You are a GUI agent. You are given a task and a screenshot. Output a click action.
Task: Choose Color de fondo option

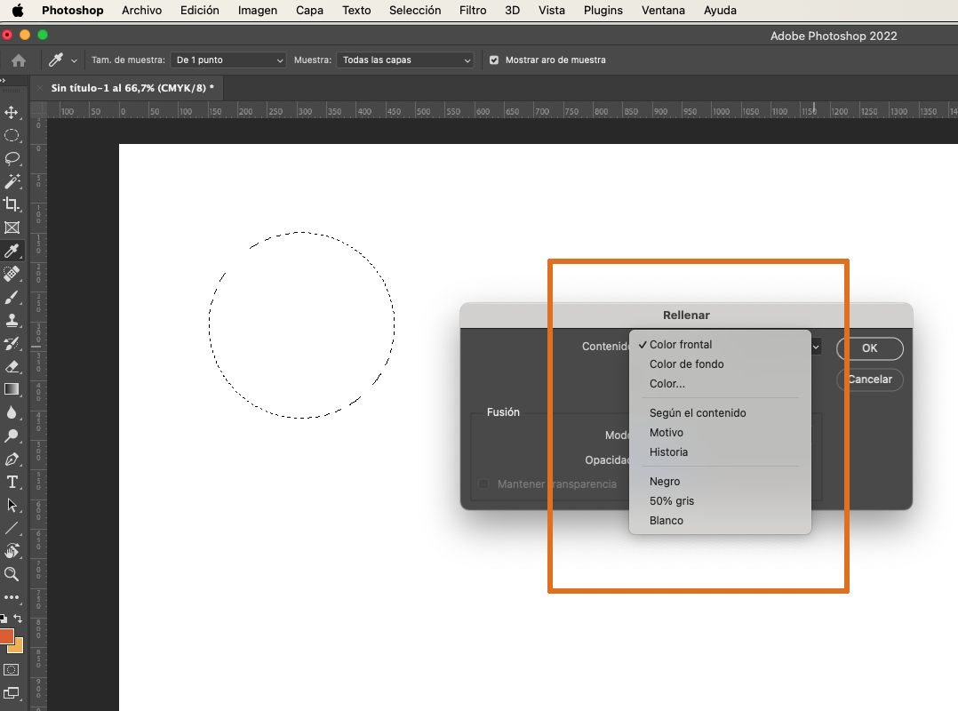720,364
